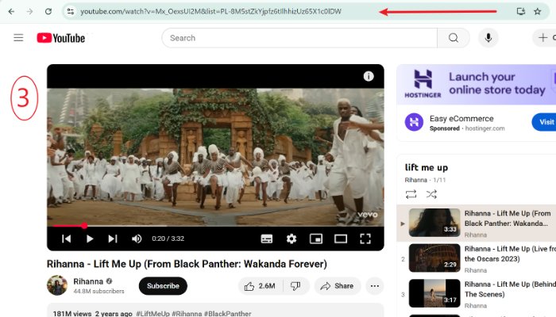Screen dimensions: 556x317
Task: Click the browser forward arrow
Action: point(30,11)
